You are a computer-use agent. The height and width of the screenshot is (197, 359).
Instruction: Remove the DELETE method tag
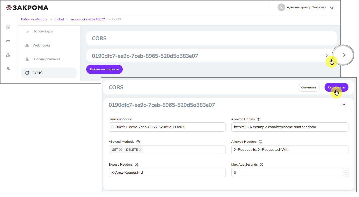(x=140, y=150)
